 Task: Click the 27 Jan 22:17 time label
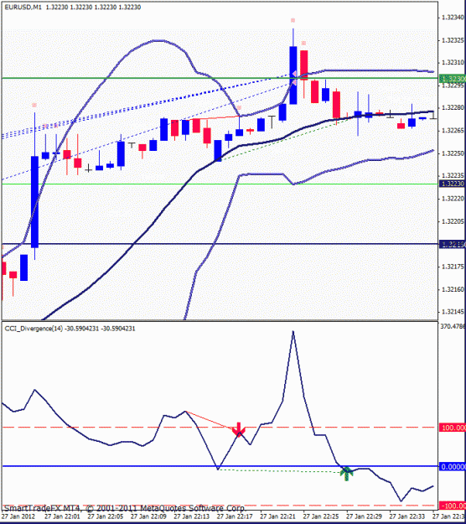tap(235, 516)
